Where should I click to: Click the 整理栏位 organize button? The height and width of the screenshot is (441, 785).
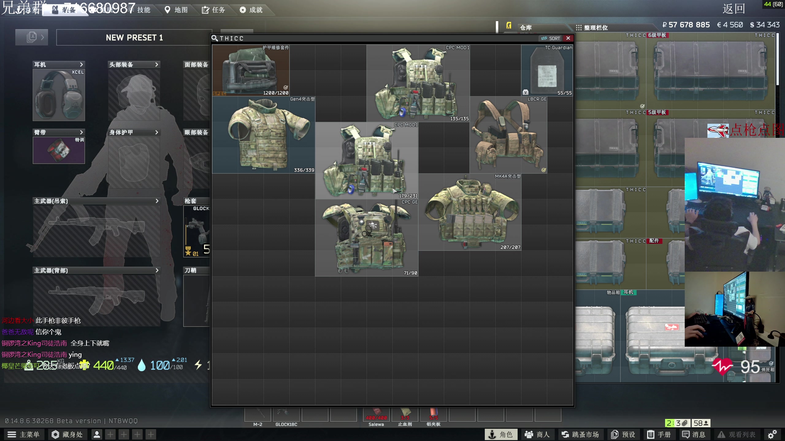point(592,28)
